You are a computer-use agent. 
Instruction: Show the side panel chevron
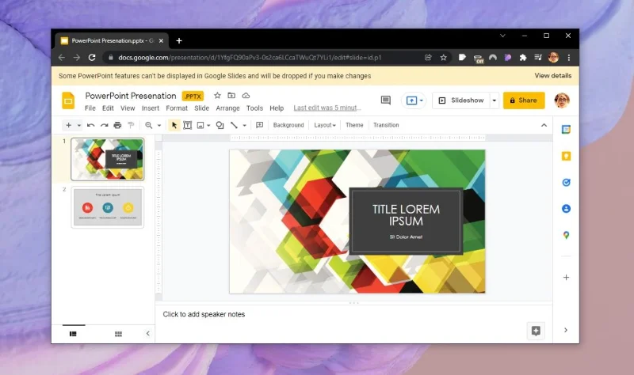click(566, 330)
